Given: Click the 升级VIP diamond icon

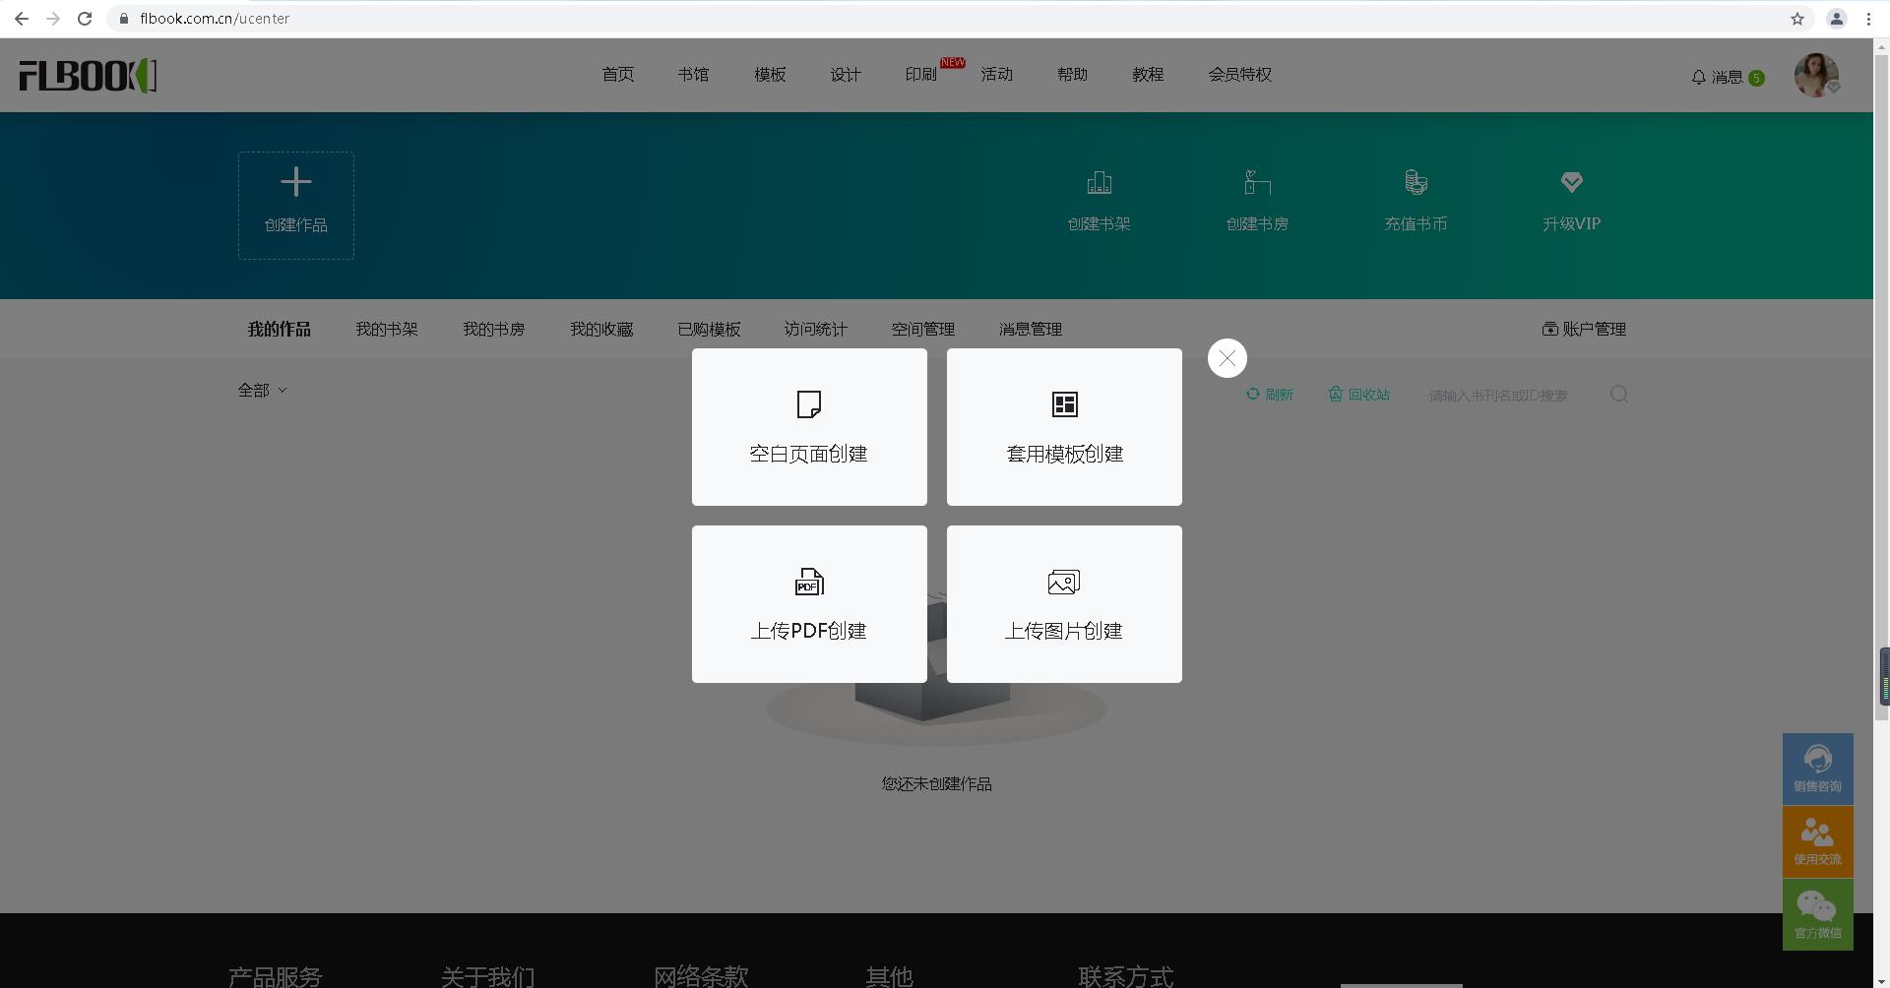Looking at the screenshot, I should coord(1570,181).
